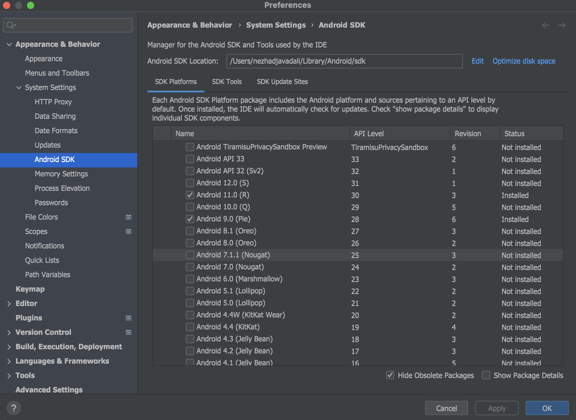Select the Android API 32 (Sv2) row name
The width and height of the screenshot is (576, 420).
coord(230,171)
